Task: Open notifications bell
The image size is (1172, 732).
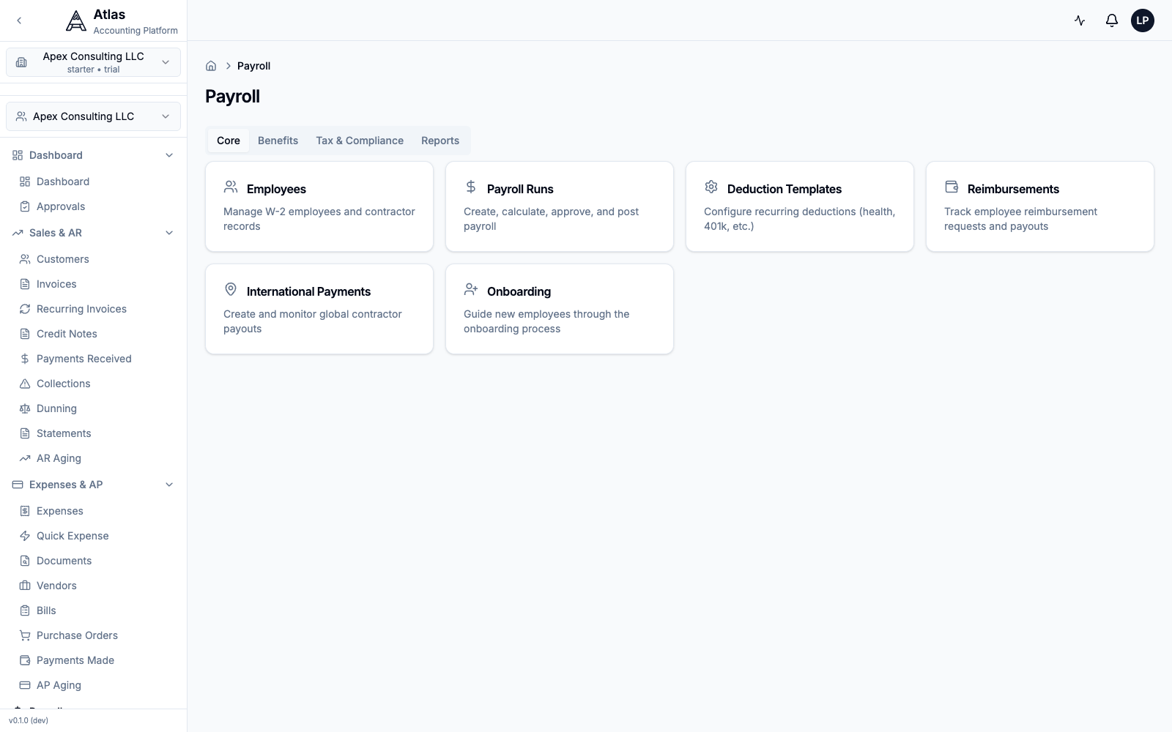Action: pos(1112,20)
